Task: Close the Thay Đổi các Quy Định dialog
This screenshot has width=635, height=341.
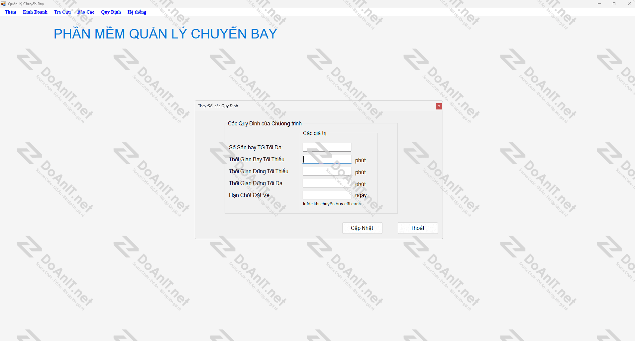Action: [439, 106]
